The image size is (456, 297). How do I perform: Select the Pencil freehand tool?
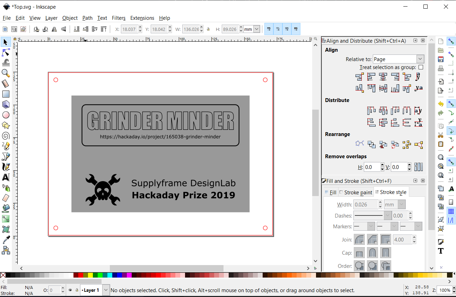[x=6, y=146]
